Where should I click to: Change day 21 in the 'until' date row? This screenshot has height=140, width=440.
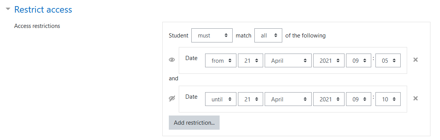coord(251,99)
